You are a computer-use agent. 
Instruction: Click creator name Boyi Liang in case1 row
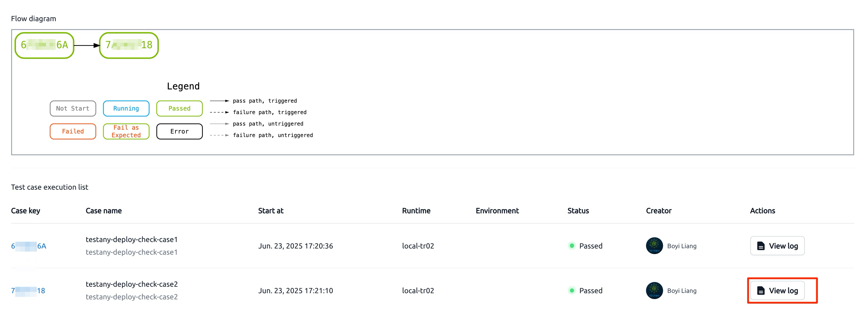[x=682, y=246]
